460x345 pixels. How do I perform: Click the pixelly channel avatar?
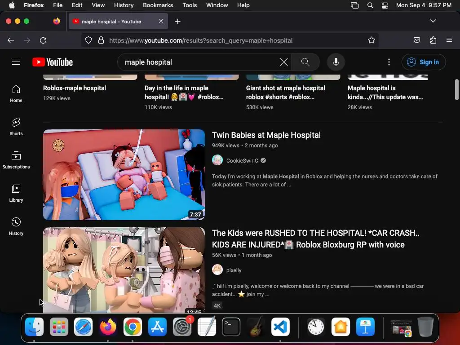point(217,270)
